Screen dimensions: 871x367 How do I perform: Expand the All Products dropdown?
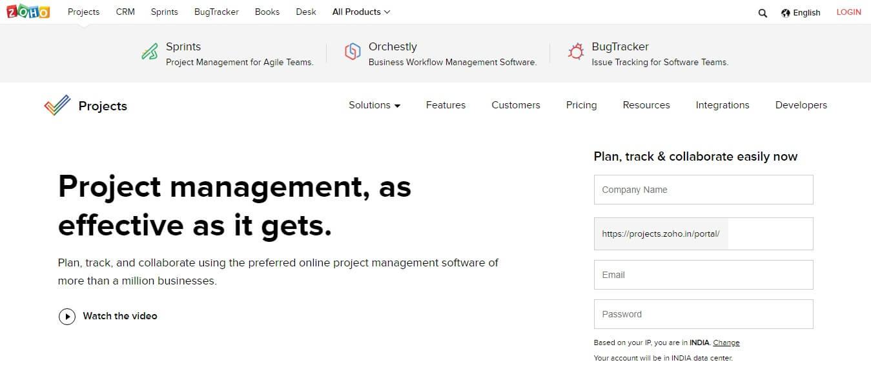(x=361, y=12)
